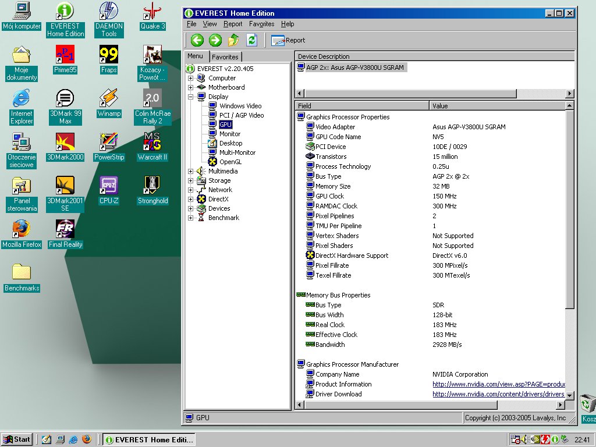Image resolution: width=596 pixels, height=447 pixels.
Task: Select the 3DMark2000 desktop icon
Action: [65, 146]
